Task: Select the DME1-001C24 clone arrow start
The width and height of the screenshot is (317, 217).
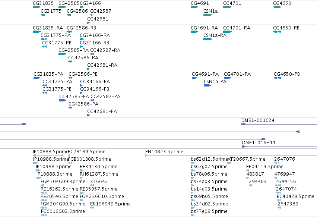Action: 243,124
